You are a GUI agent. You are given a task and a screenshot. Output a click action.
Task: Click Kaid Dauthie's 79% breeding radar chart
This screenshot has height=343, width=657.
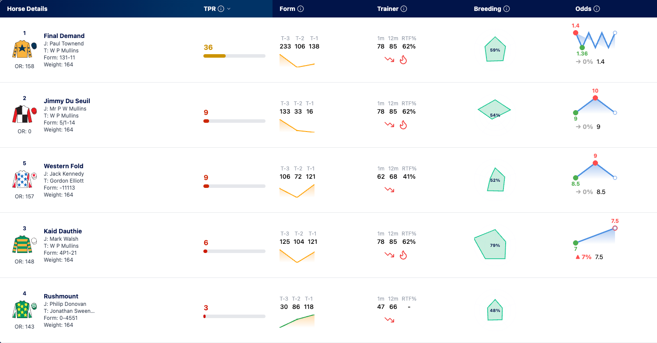[490, 244]
